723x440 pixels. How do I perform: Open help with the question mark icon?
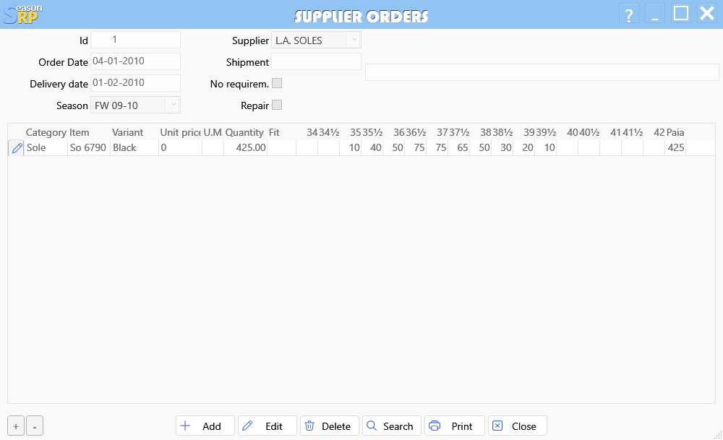629,14
